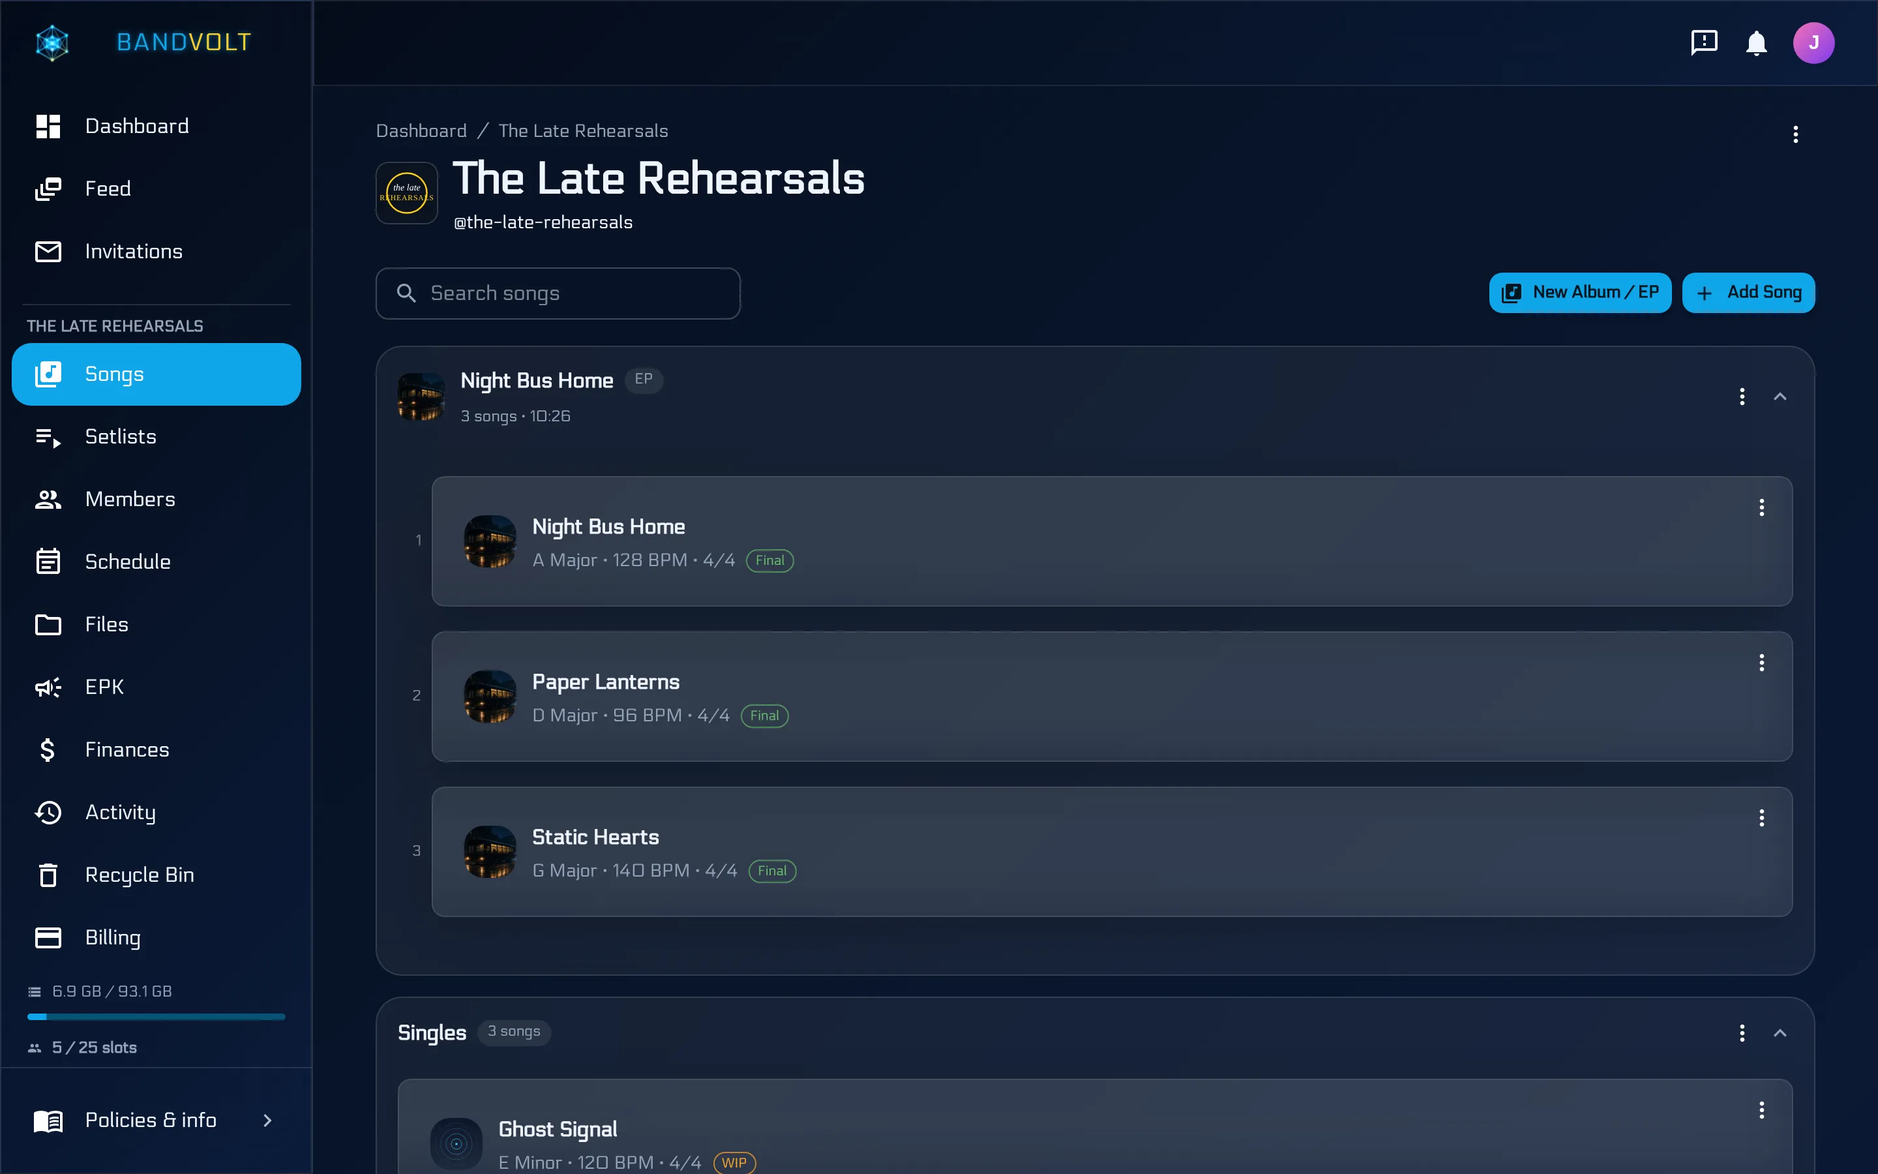Open options for Ghost Signal song
Viewport: 1878px width, 1174px height.
pyautogui.click(x=1761, y=1109)
